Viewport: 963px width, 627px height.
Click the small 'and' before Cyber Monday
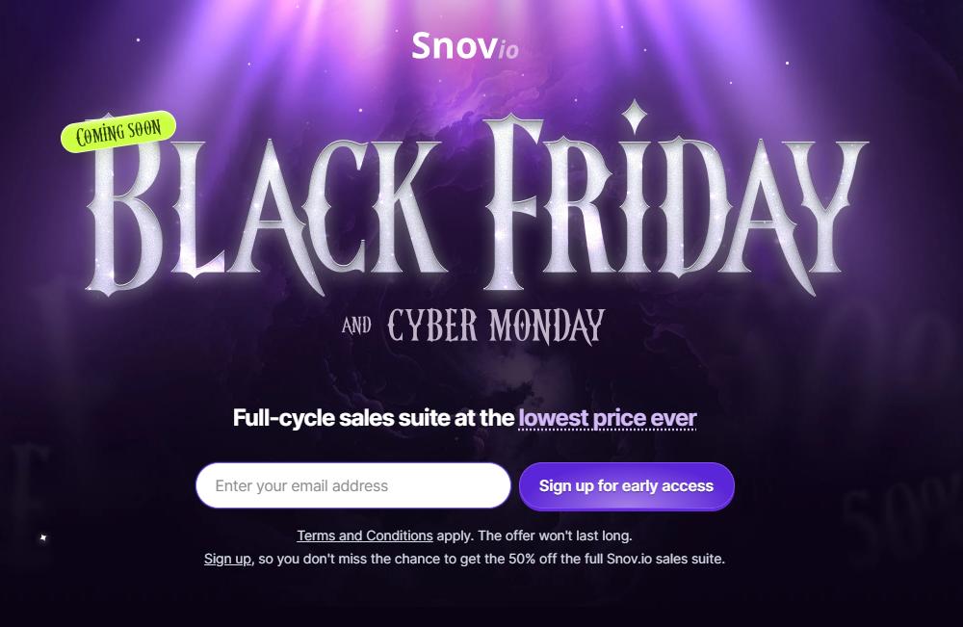click(x=356, y=327)
